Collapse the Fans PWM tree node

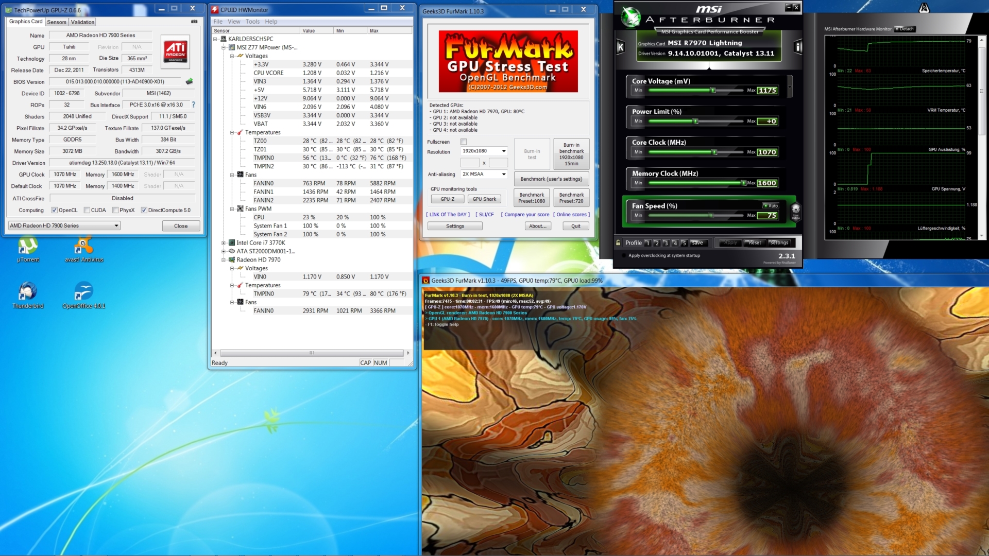pyautogui.click(x=232, y=209)
